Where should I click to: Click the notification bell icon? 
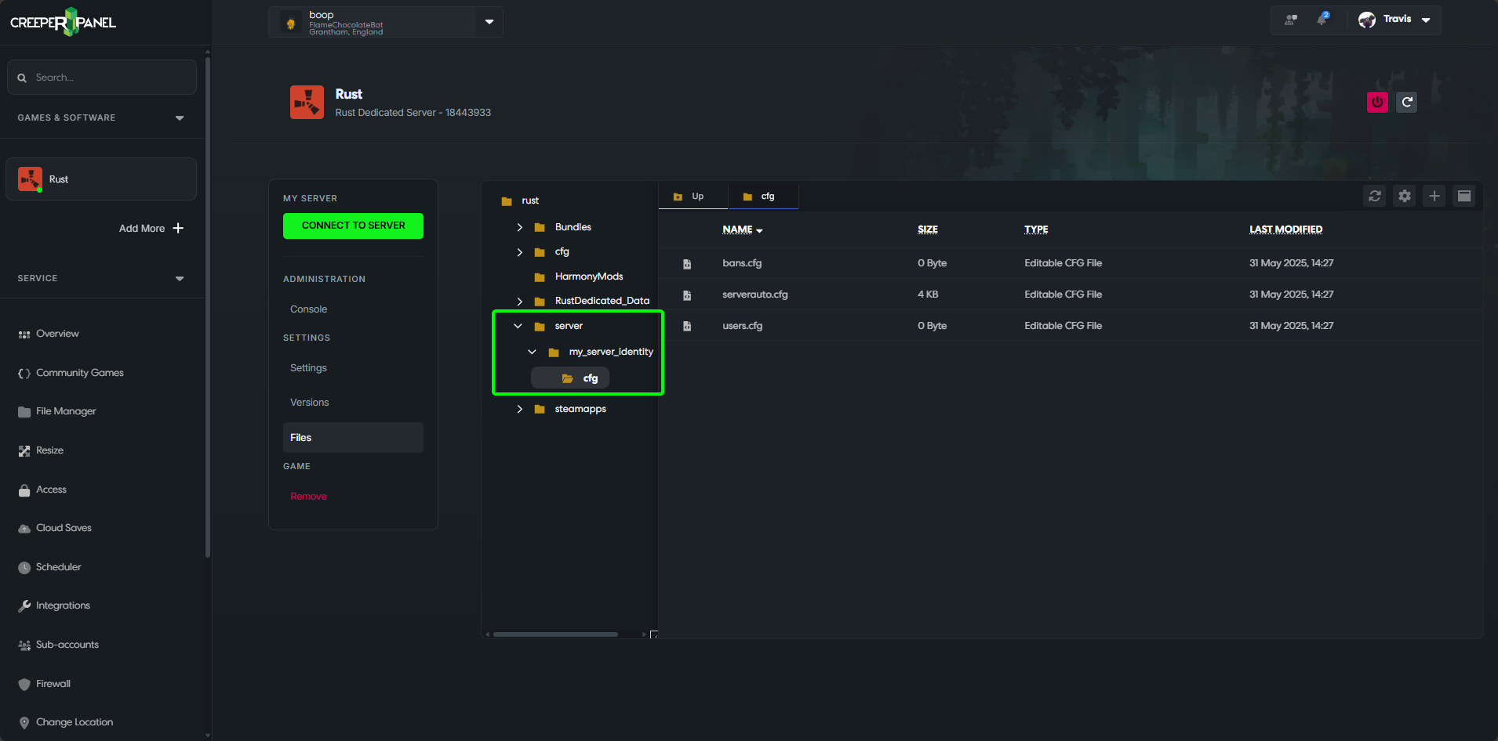point(1322,20)
